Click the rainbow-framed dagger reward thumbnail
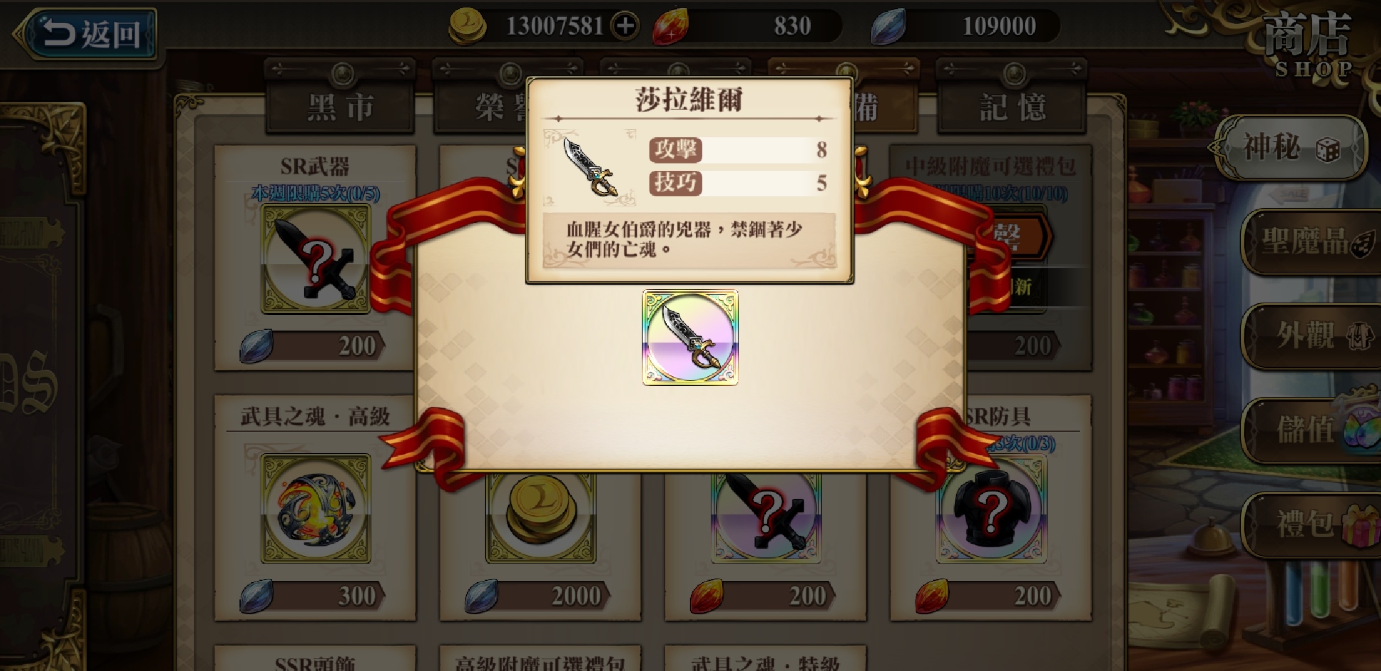Screen dimensions: 1381x671 coord(690,337)
